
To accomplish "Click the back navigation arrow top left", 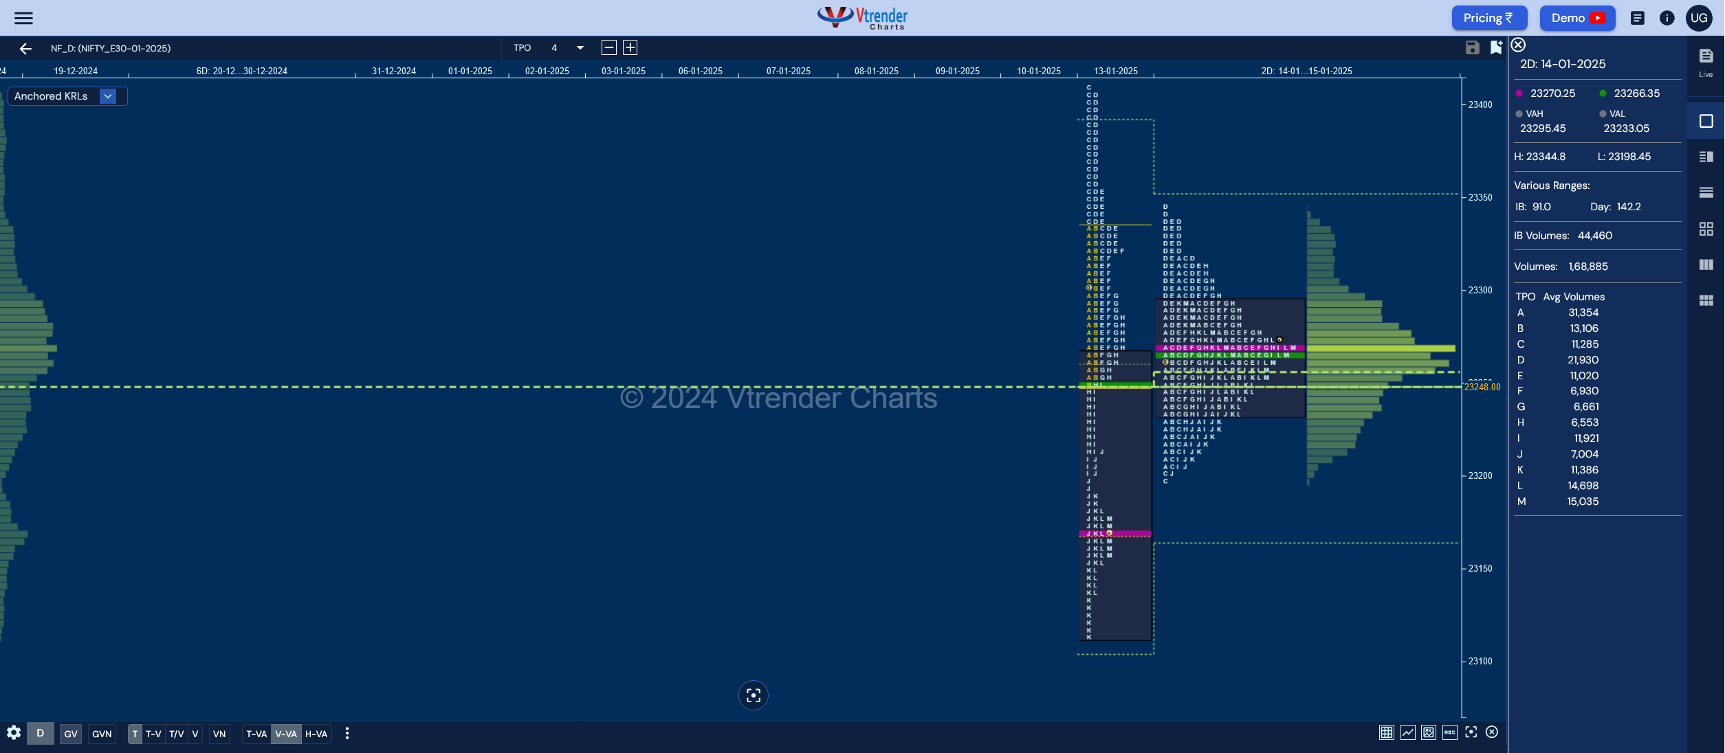I will (x=24, y=47).
